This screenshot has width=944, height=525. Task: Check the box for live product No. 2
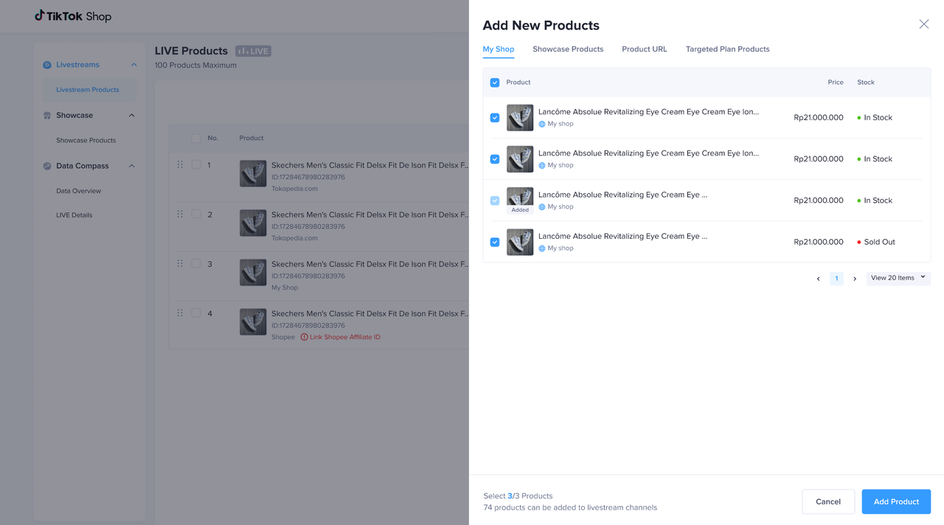pos(196,214)
